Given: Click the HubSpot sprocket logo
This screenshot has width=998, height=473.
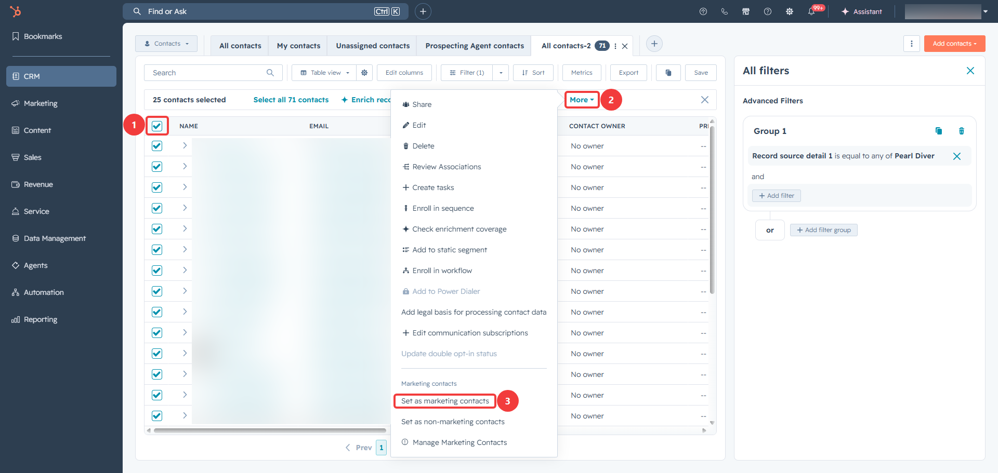Looking at the screenshot, I should 16,11.
